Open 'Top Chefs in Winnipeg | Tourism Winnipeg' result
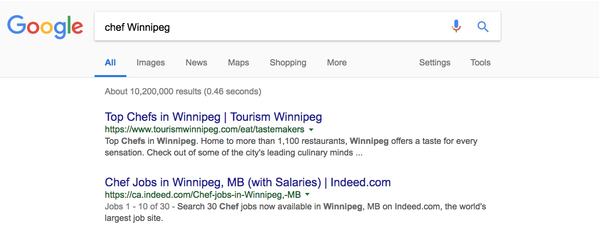The height and width of the screenshot is (232, 601). pos(213,117)
